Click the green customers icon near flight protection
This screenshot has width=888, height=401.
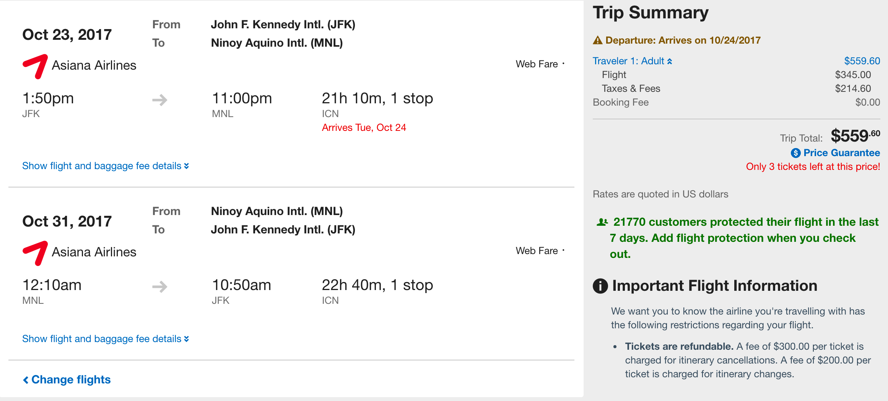tap(602, 222)
